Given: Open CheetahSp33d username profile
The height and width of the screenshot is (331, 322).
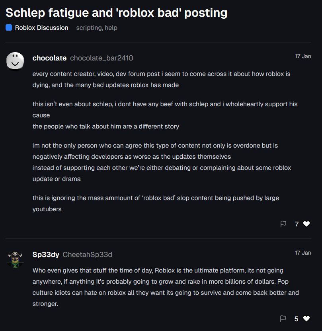Looking at the screenshot, I should (88, 255).
